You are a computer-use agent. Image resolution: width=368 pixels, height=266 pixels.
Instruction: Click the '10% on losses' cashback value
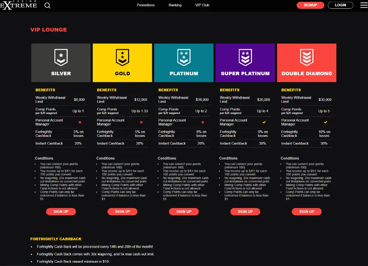tap(324, 134)
